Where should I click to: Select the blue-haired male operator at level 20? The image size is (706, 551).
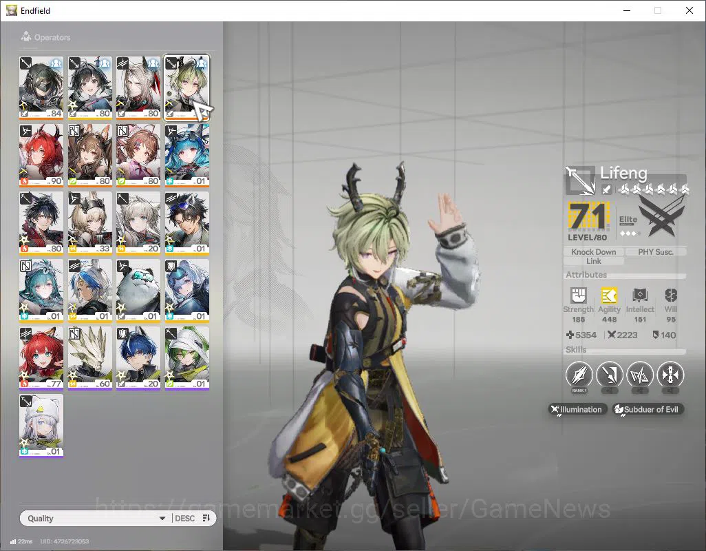138,357
